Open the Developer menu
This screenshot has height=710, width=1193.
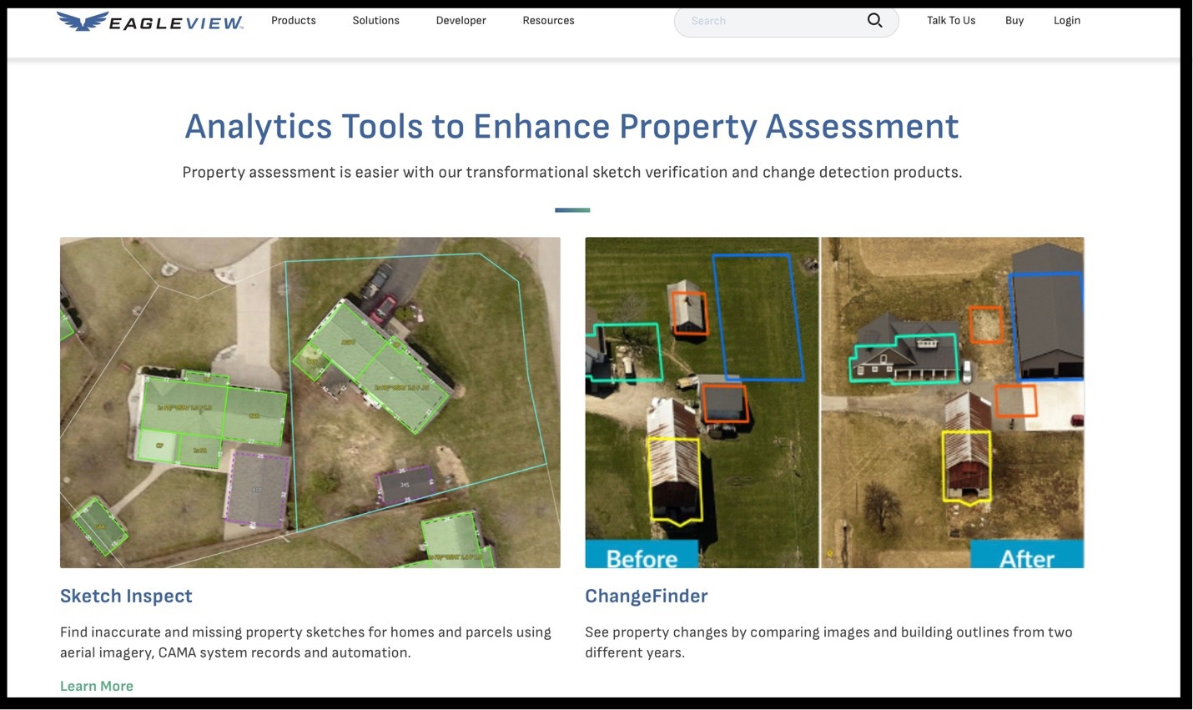(x=461, y=20)
